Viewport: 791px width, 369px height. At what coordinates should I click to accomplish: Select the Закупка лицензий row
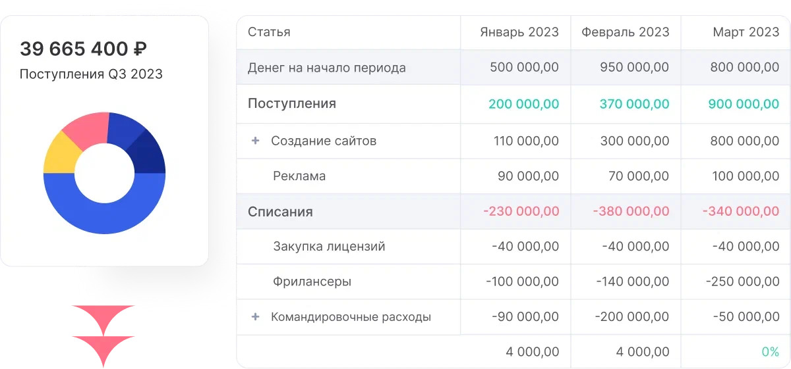click(329, 247)
